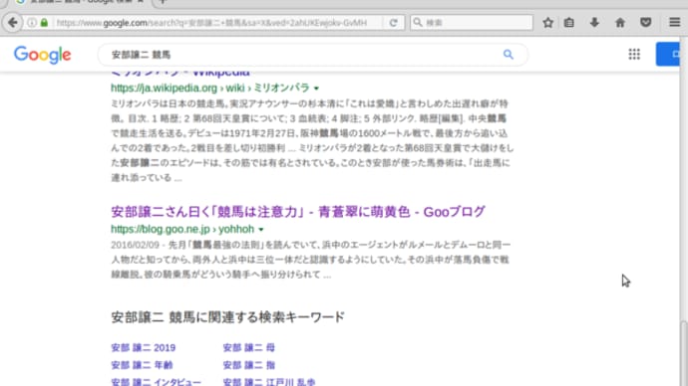Select related search 安部 譲二 2019

tap(143, 348)
